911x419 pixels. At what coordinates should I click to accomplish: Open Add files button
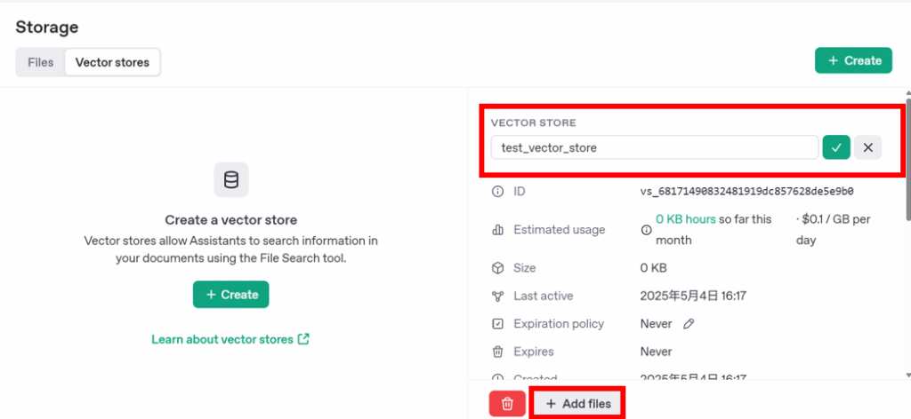tap(578, 403)
